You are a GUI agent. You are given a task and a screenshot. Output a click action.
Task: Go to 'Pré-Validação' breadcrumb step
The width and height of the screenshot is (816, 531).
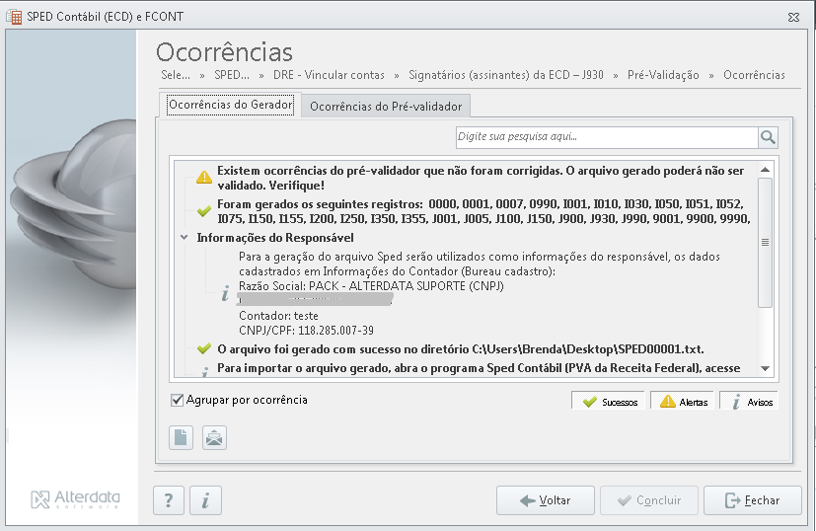click(x=663, y=75)
